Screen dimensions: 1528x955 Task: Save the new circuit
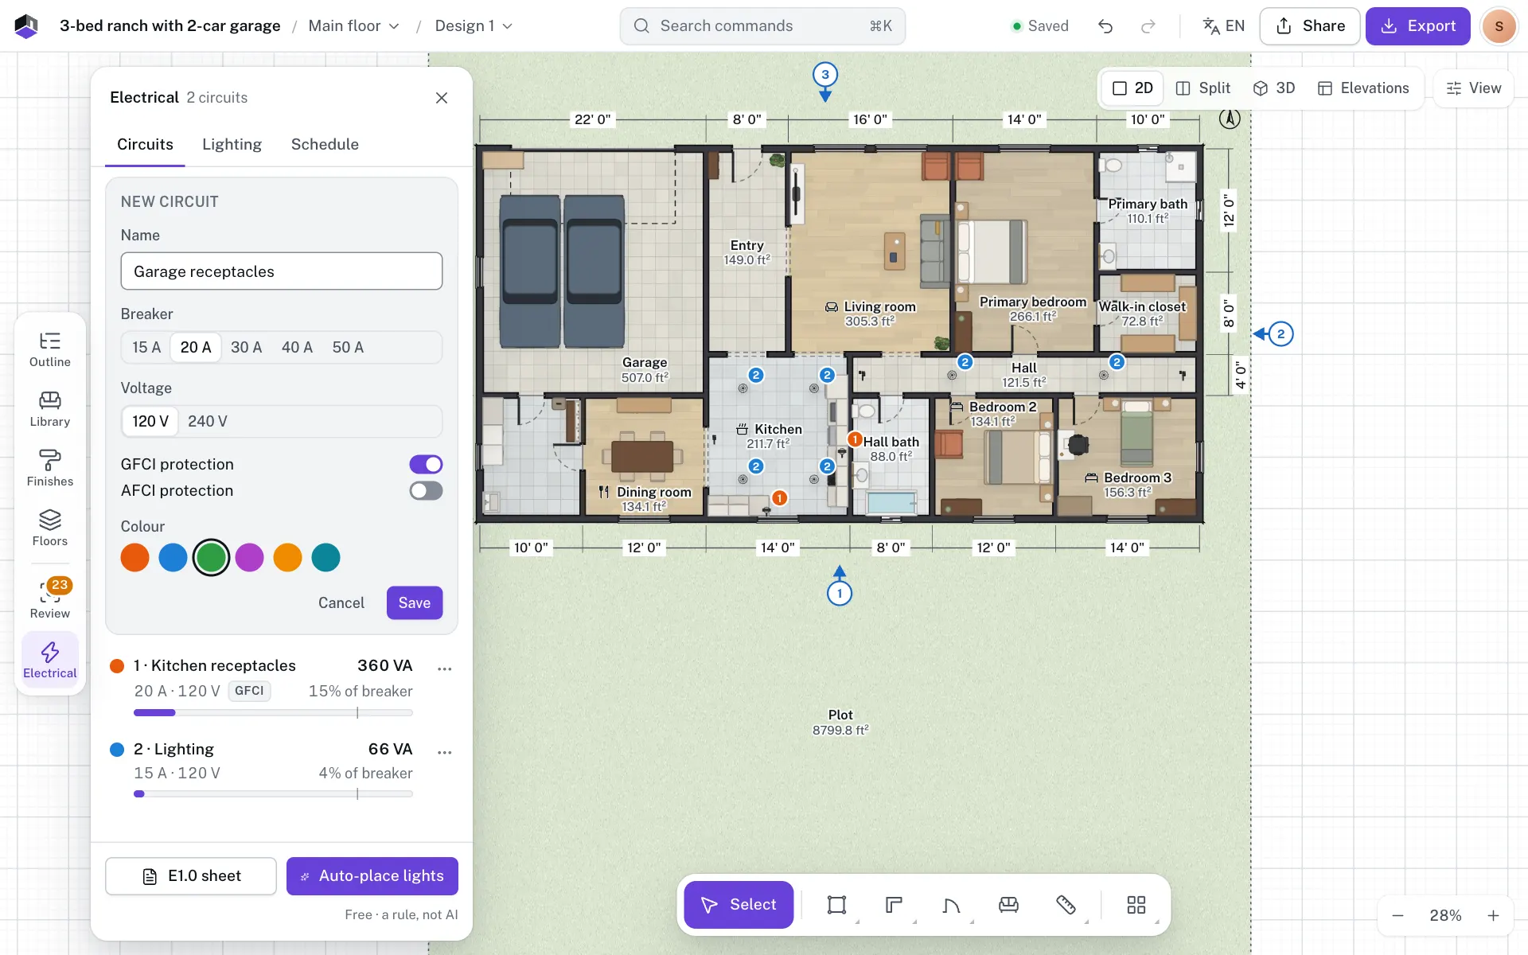point(415,603)
